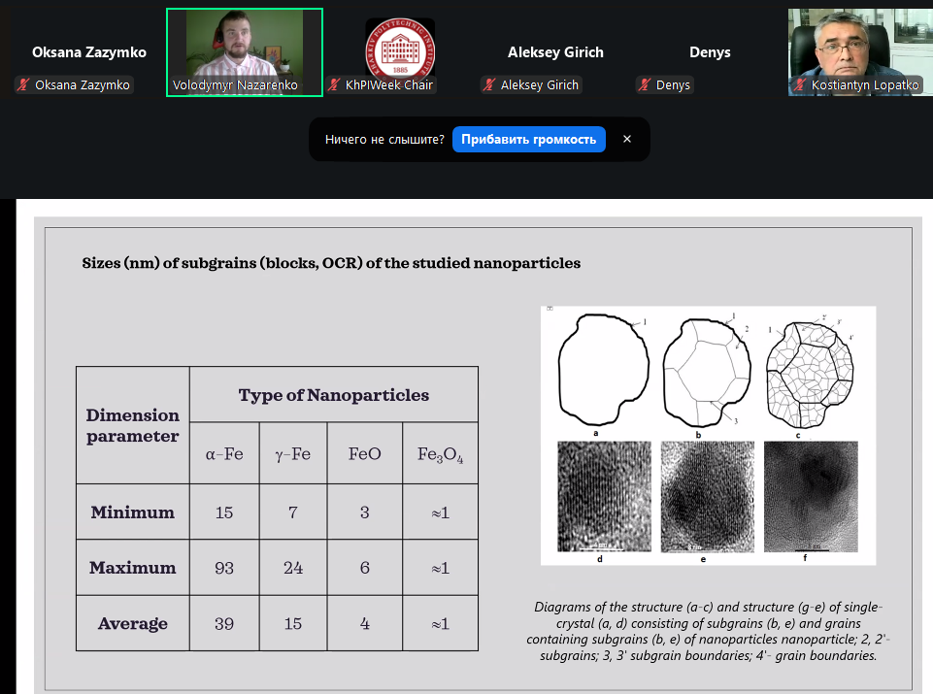Click the Minimum α-Fe value 15
933x694 pixels.
(224, 512)
